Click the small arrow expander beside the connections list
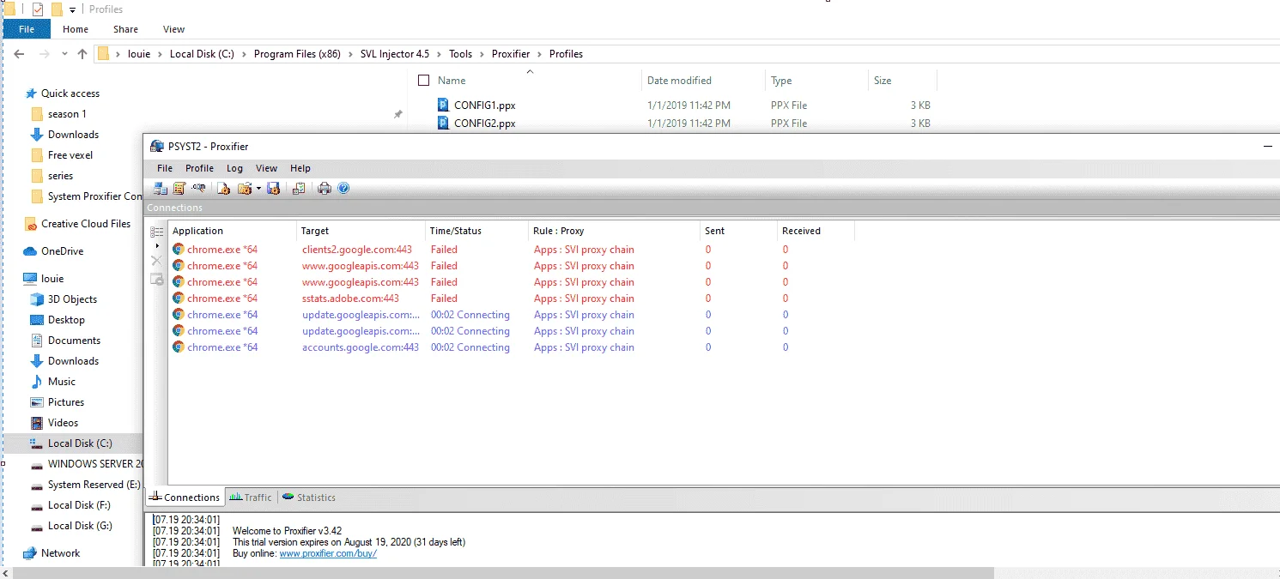Screen dimensions: 1280x579 pos(157,246)
